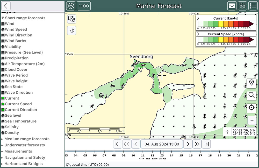Enable the Wind Speed layer
The image size is (259, 168).
tap(3, 29)
